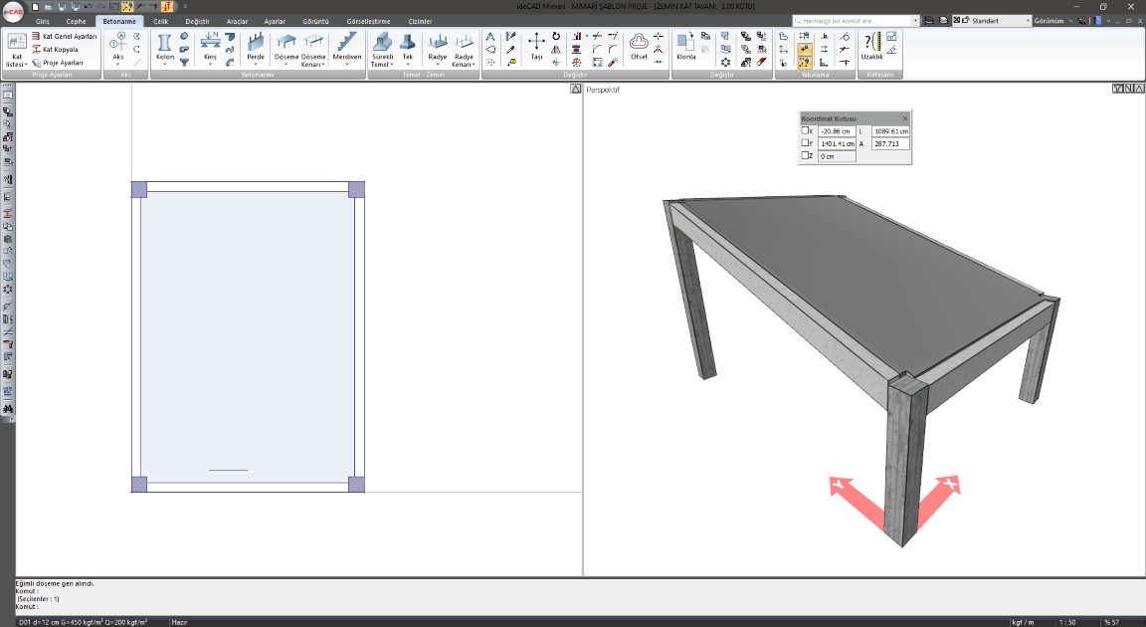Open the Görselleştirme ribbon tab
The image size is (1146, 627).
370,21
